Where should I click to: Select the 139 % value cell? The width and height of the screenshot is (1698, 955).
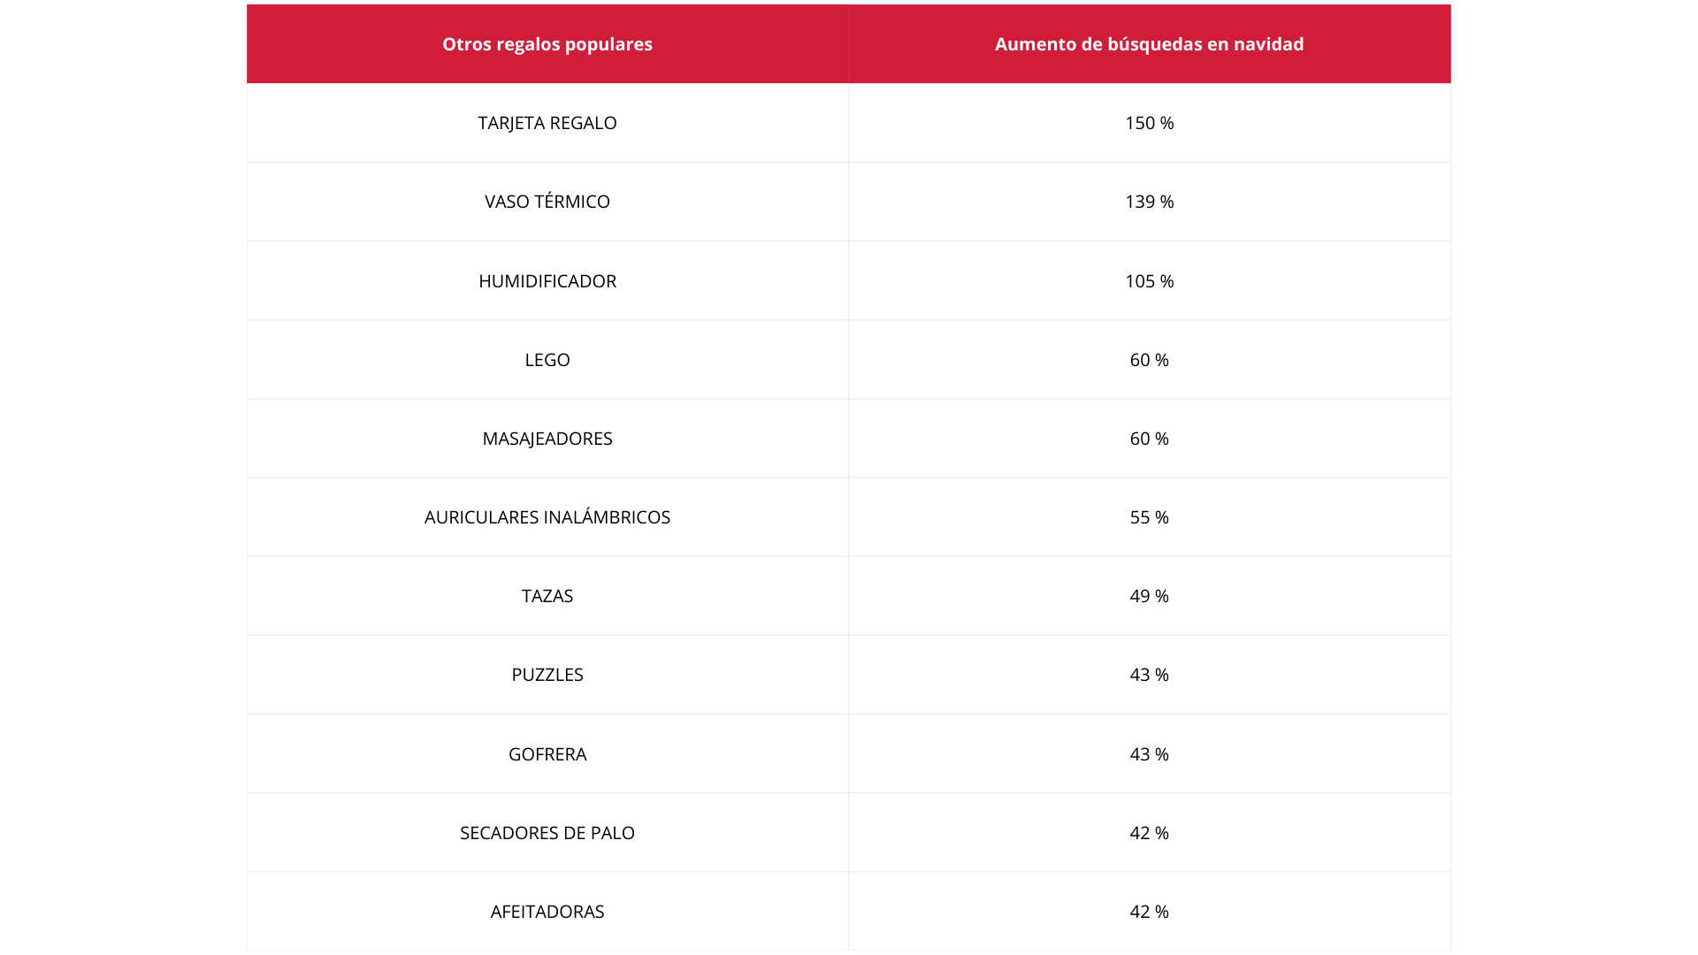pyautogui.click(x=1150, y=202)
